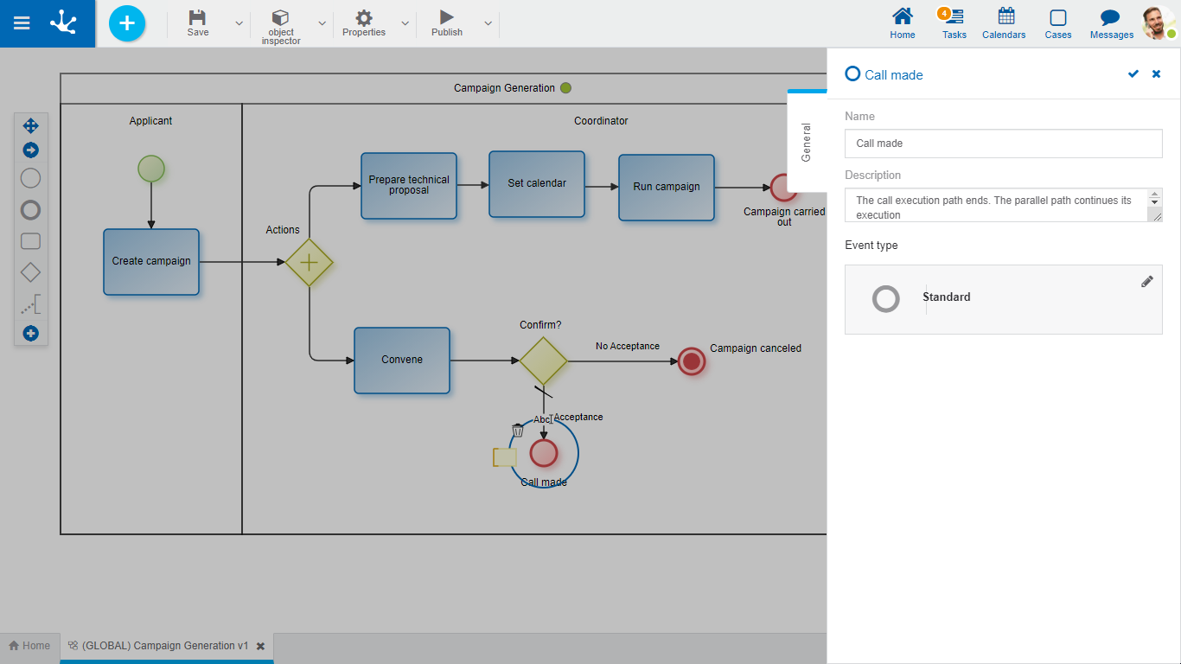Click the pencil to edit event type
The image size is (1181, 664).
pyautogui.click(x=1146, y=281)
